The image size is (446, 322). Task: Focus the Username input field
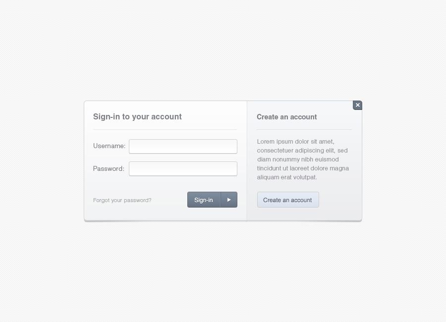pos(183,146)
